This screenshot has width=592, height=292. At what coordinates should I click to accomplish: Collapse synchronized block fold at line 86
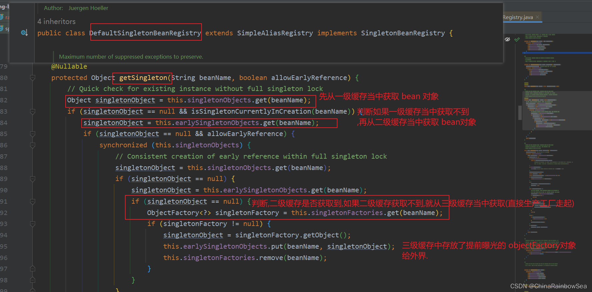tap(33, 145)
